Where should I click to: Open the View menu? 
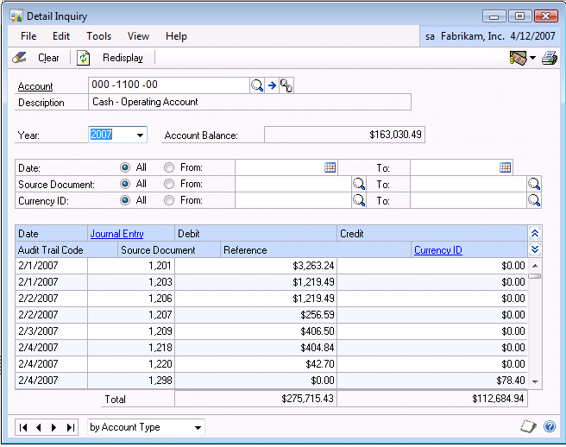[138, 36]
